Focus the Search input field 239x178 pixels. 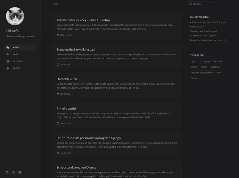point(206,4)
